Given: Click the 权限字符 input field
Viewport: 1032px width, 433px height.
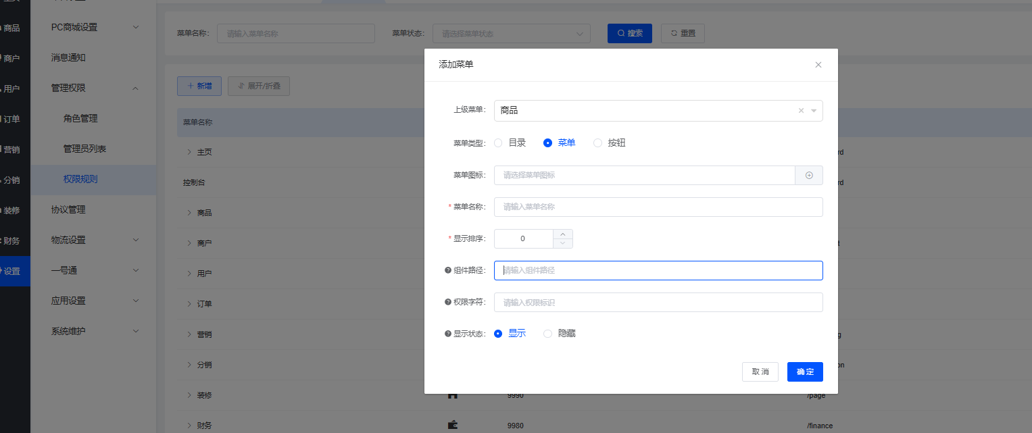Looking at the screenshot, I should click(x=658, y=302).
